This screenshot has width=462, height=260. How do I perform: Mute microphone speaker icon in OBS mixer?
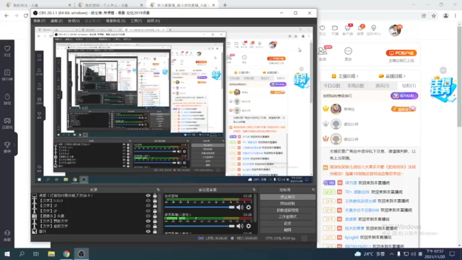(240, 226)
